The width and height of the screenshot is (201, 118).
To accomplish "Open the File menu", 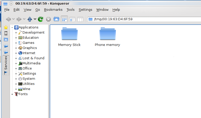I will pyautogui.click(x=7, y=10).
